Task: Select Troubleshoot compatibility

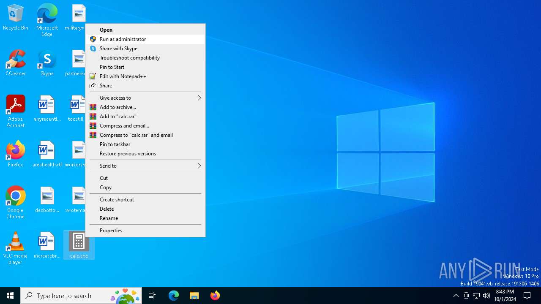Action: point(145,58)
